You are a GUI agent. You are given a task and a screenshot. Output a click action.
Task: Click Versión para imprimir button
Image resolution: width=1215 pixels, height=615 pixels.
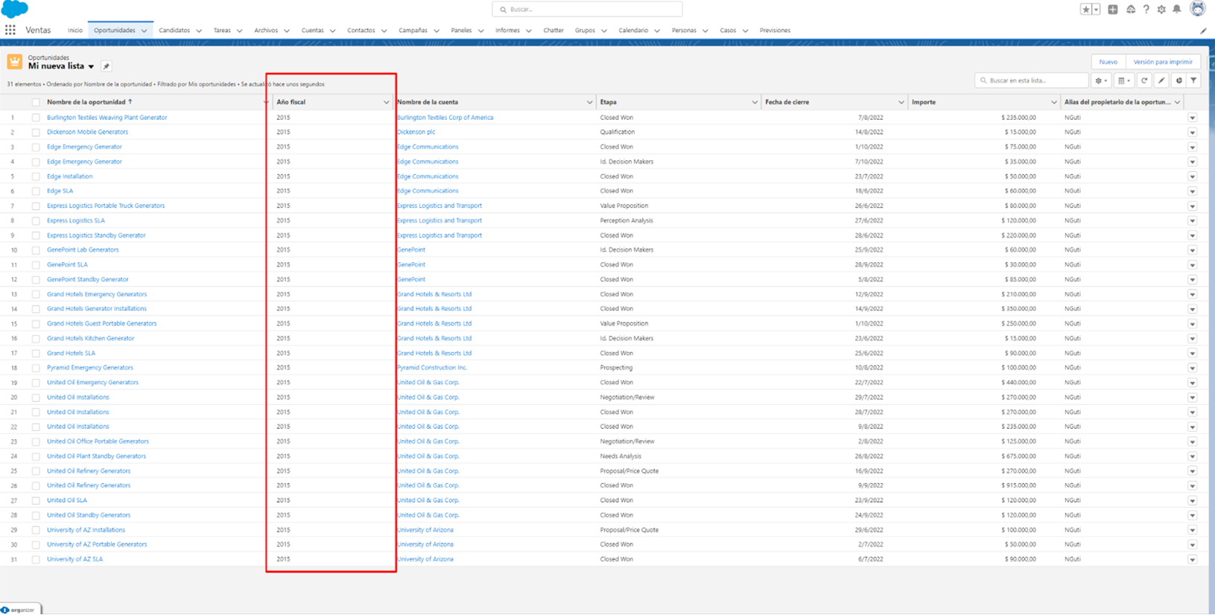(x=1163, y=62)
